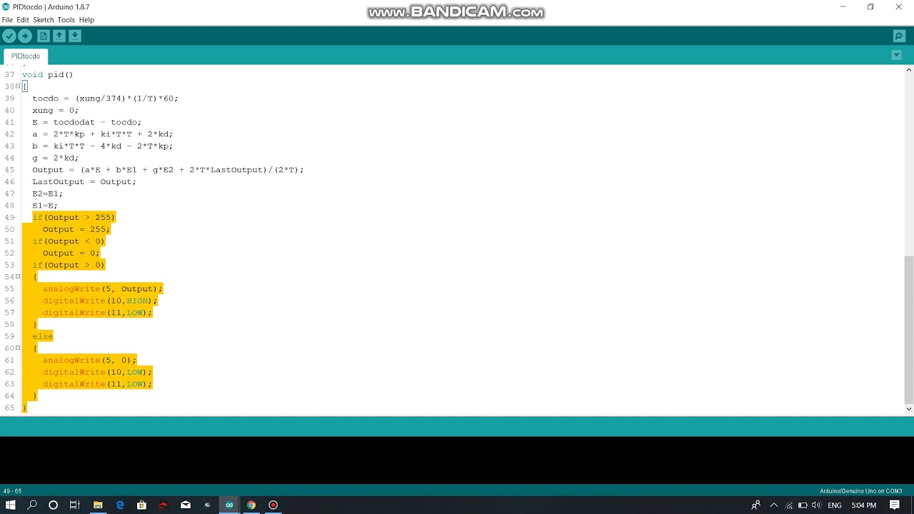Open Task View on the taskbar
The height and width of the screenshot is (514, 914).
[74, 505]
